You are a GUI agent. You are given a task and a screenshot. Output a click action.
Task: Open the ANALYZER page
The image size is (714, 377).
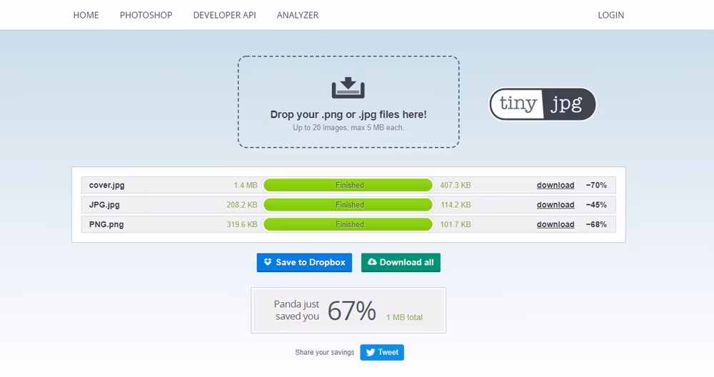pos(298,15)
